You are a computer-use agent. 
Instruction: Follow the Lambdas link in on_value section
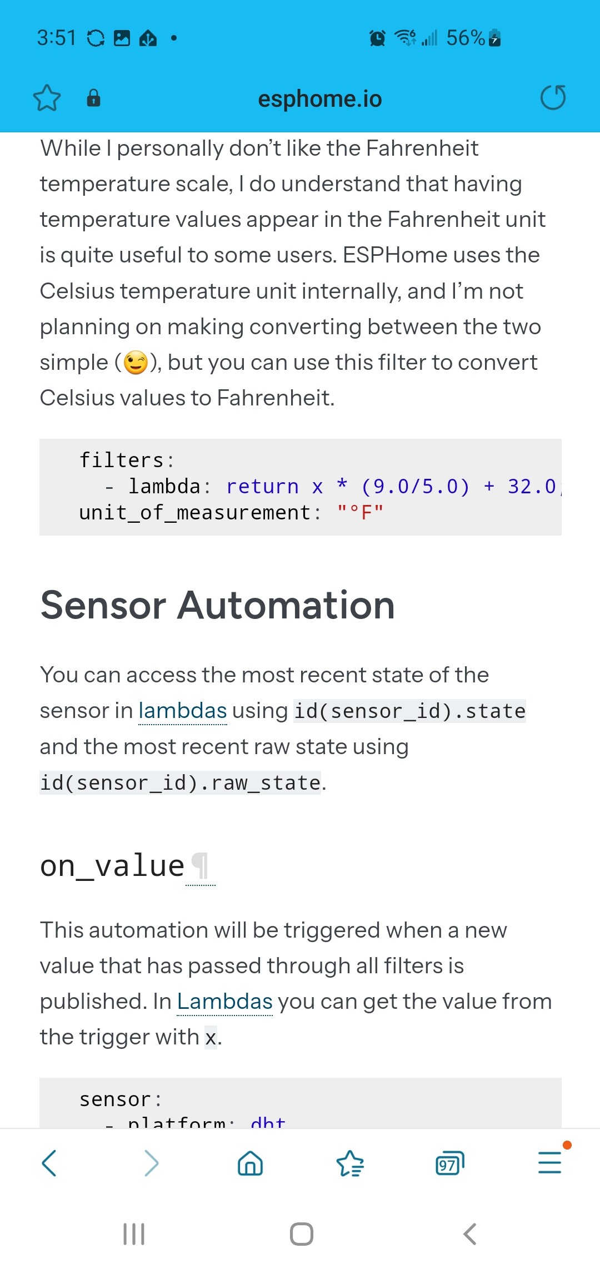pos(224,1001)
